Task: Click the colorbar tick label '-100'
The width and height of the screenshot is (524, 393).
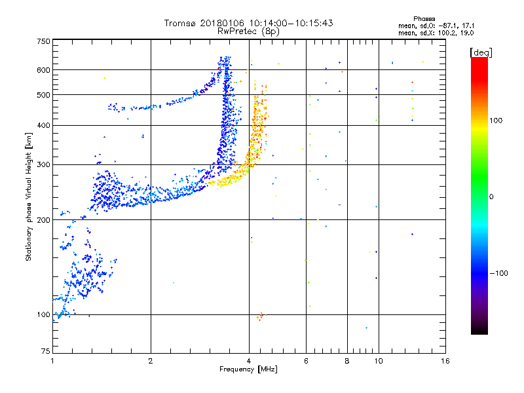Action: 498,273
